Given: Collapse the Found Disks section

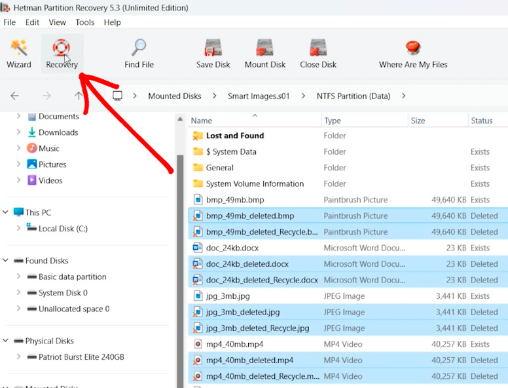Looking at the screenshot, I should pos(5,260).
